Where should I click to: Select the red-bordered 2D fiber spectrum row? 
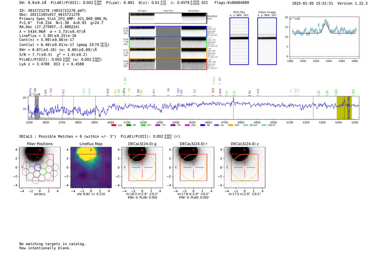(x=168, y=64)
